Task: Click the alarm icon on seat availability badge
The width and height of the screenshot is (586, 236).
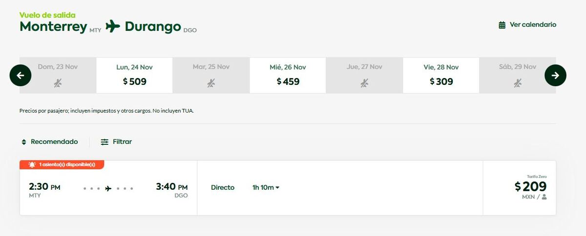Action: click(x=32, y=165)
